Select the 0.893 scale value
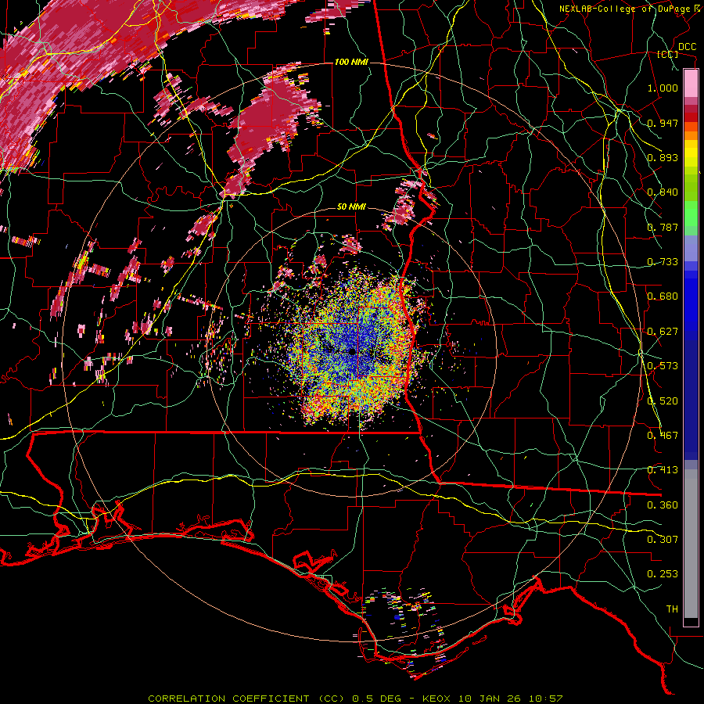Screen dimensions: 704x704 (x=663, y=157)
